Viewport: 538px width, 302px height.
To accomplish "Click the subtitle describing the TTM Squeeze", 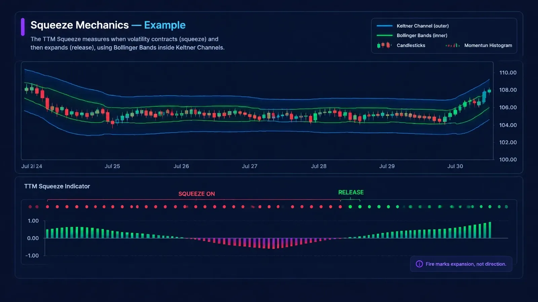I will pos(127,43).
